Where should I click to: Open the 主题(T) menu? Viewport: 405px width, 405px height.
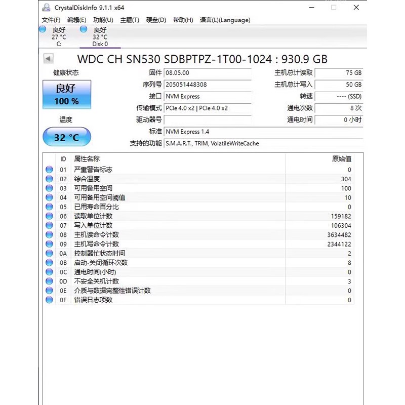click(x=130, y=20)
